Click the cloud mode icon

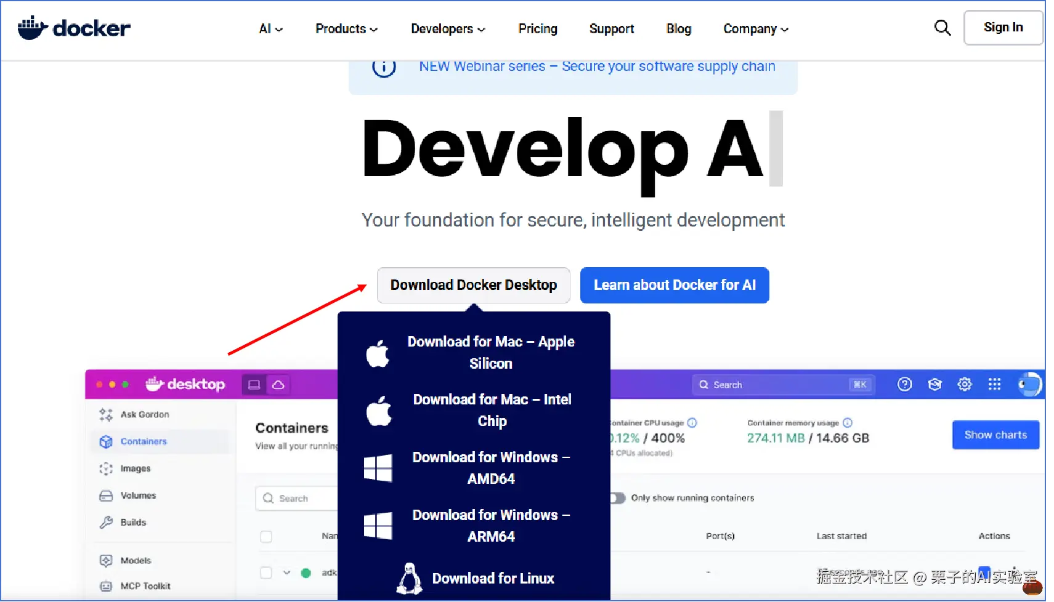click(278, 385)
